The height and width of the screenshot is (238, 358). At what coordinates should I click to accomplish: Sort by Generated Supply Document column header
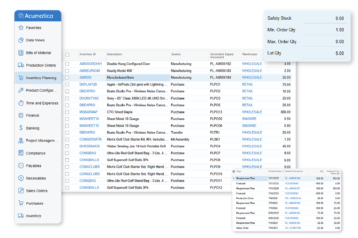pyautogui.click(x=222, y=55)
